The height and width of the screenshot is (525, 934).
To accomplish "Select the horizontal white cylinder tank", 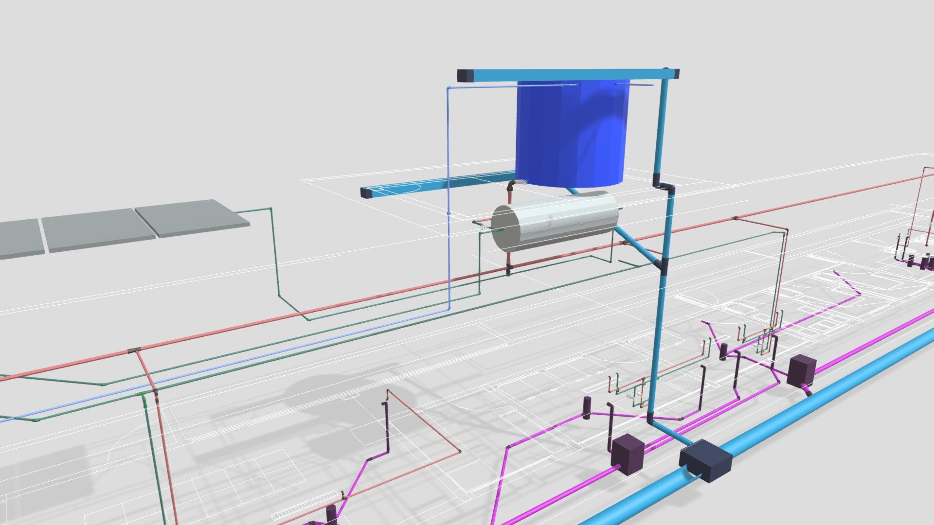I will pyautogui.click(x=555, y=221).
